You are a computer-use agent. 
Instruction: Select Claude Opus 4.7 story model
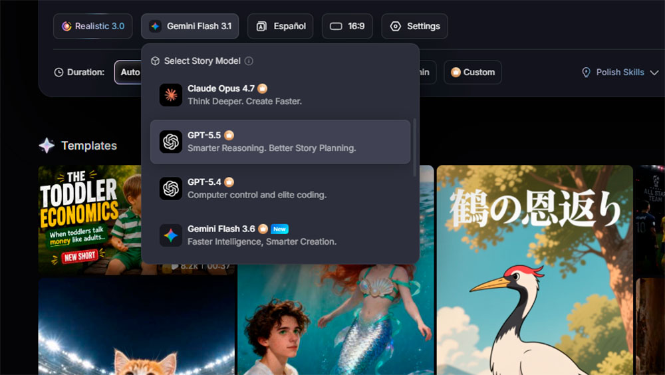click(x=281, y=94)
